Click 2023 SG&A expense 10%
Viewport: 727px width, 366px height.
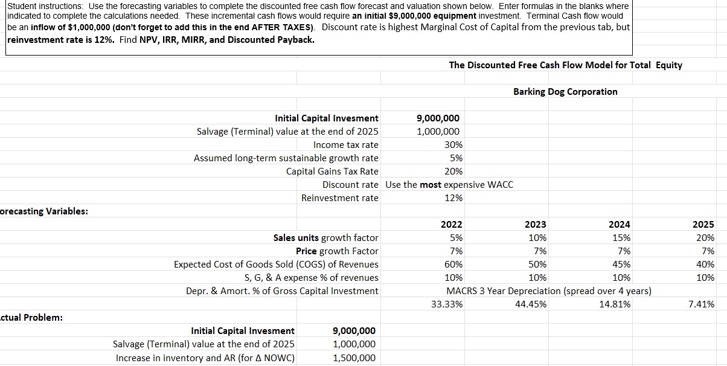(x=537, y=277)
